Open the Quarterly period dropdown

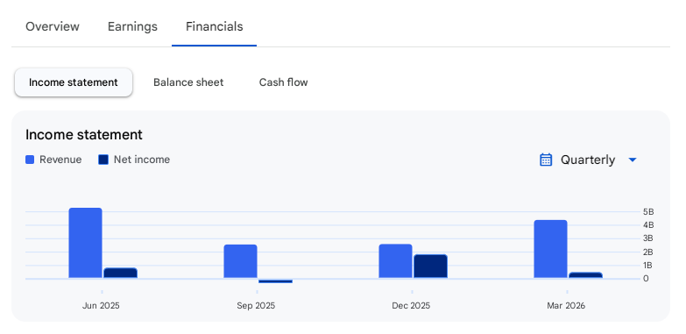[x=588, y=160]
